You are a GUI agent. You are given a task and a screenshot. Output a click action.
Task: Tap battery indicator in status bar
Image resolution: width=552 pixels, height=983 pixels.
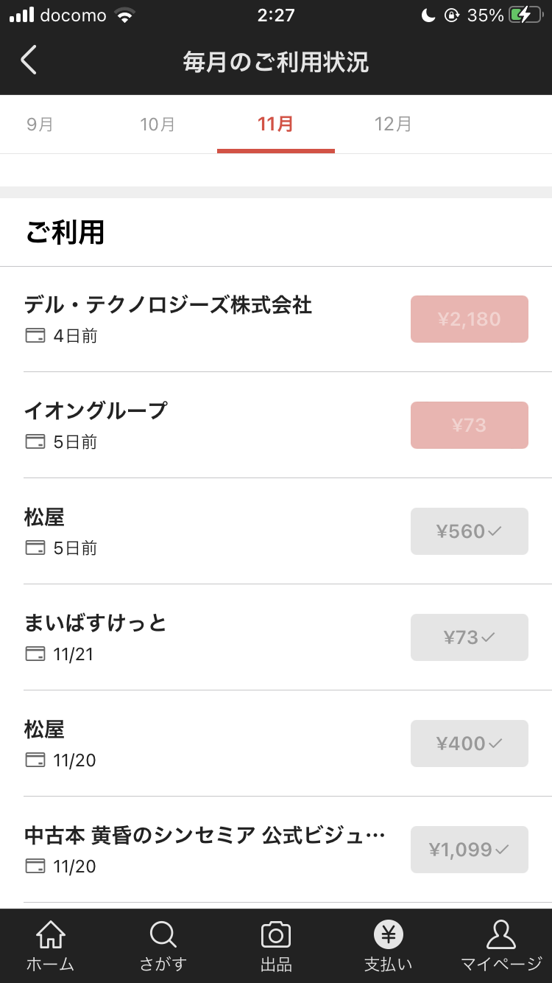pyautogui.click(x=525, y=15)
